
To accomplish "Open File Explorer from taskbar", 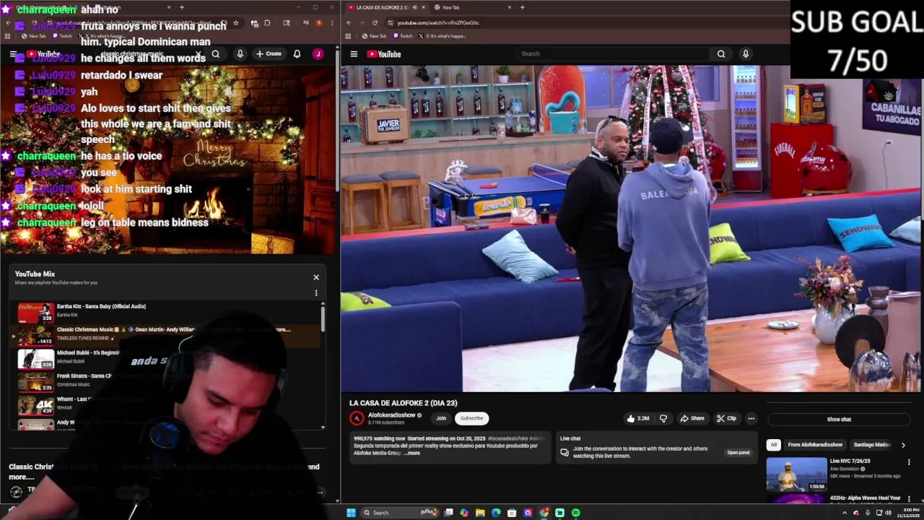I will point(480,513).
